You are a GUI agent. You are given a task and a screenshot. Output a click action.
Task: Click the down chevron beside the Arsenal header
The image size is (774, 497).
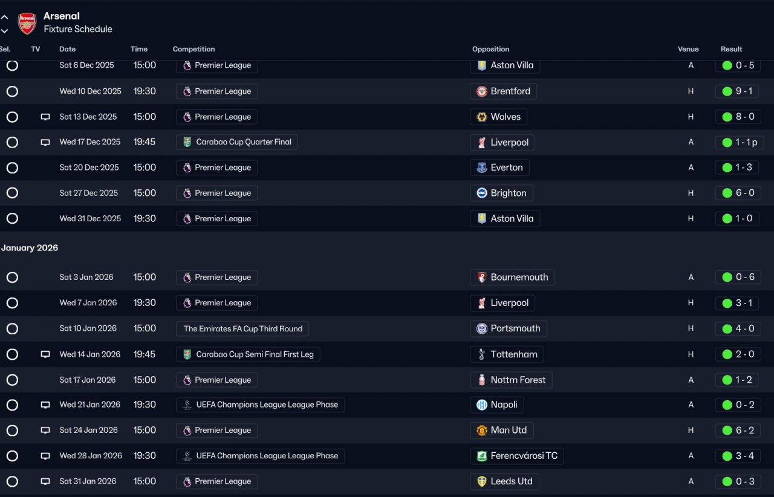pos(5,30)
